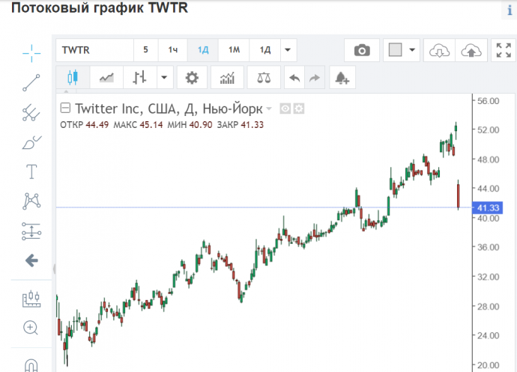Image resolution: width=517 pixels, height=372 pixels.
Task: Choose the pitchfork drawing tool
Action: coord(31,112)
